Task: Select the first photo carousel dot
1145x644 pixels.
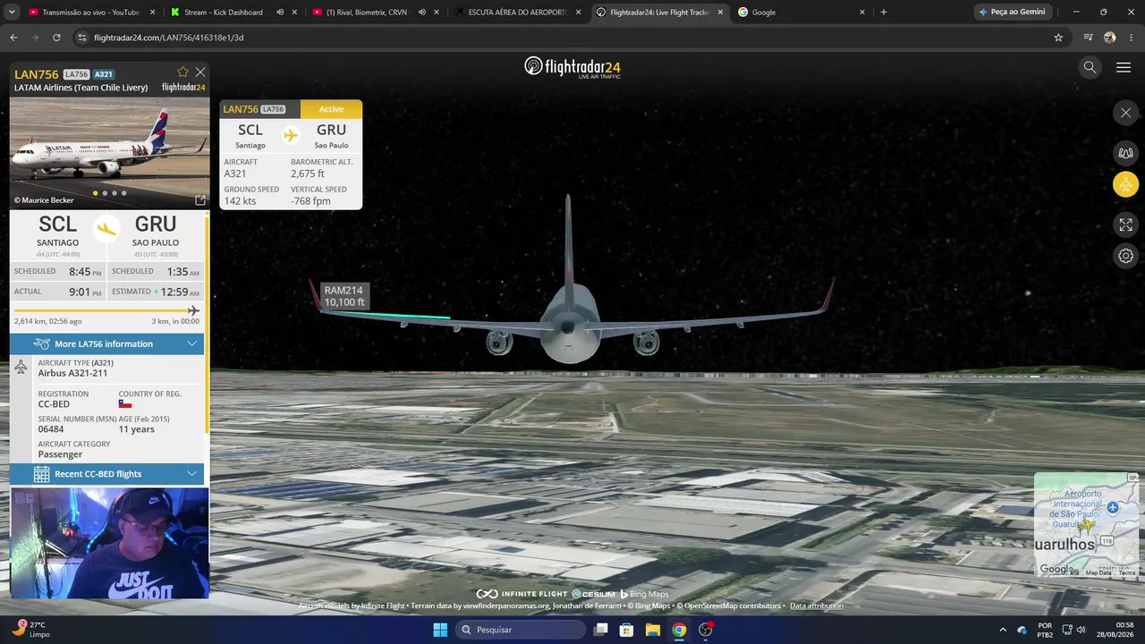Action: click(x=95, y=193)
